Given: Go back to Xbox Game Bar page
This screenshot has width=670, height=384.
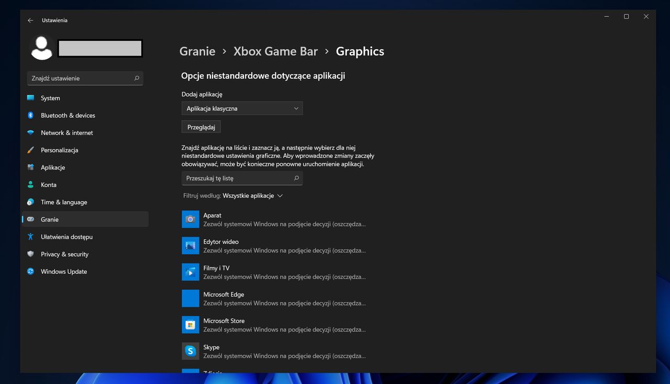Looking at the screenshot, I should pos(276,51).
